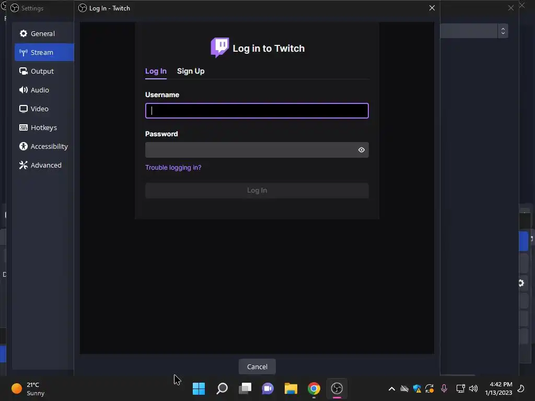The width and height of the screenshot is (535, 401).
Task: Click the OBS logo in Log In title bar
Action: [82, 8]
